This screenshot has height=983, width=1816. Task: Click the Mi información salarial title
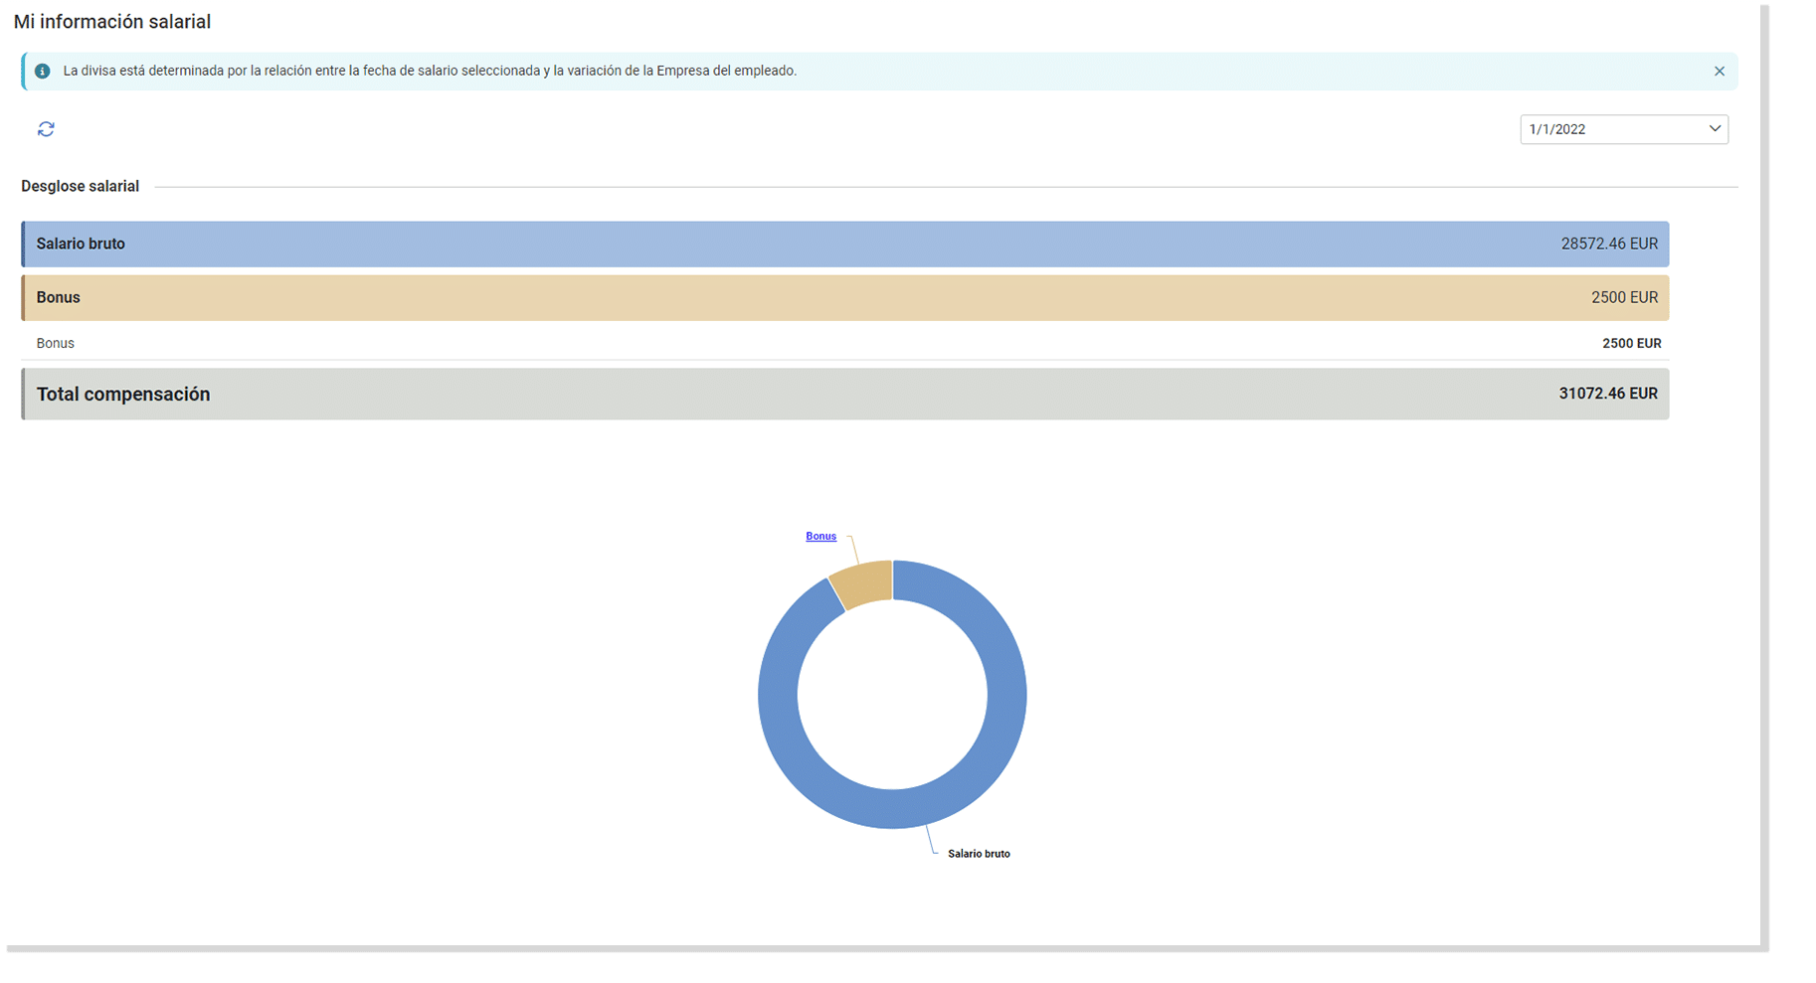point(112,22)
